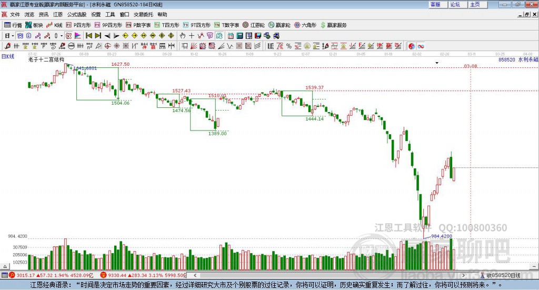539x290 pixels.
Task: Open the 交易委托 menu
Action: pyautogui.click(x=143, y=14)
